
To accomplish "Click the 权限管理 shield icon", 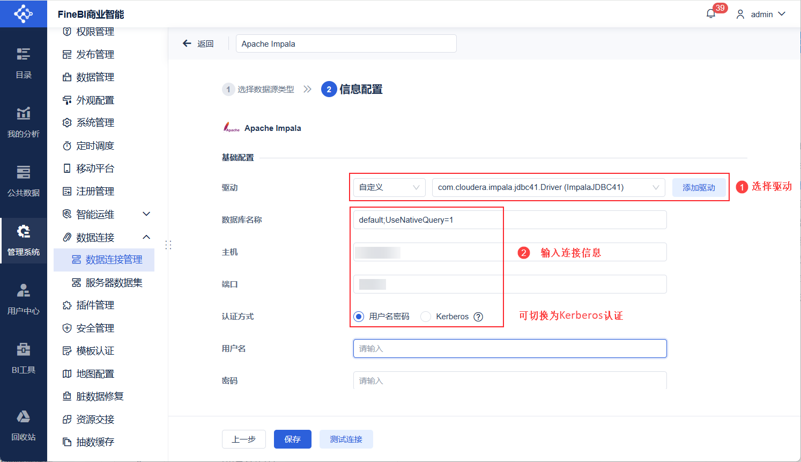I will pyautogui.click(x=67, y=32).
